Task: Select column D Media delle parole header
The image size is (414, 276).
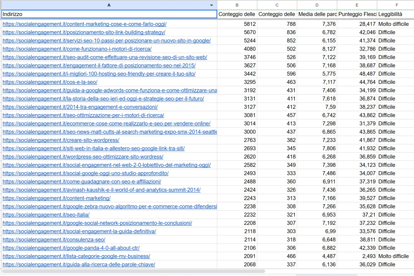Action: pyautogui.click(x=317, y=5)
